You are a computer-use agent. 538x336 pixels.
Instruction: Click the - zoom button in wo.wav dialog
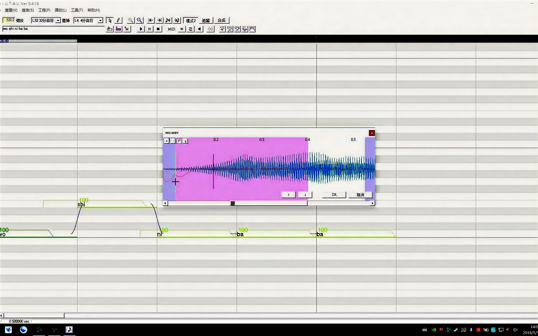pyautogui.click(x=173, y=141)
